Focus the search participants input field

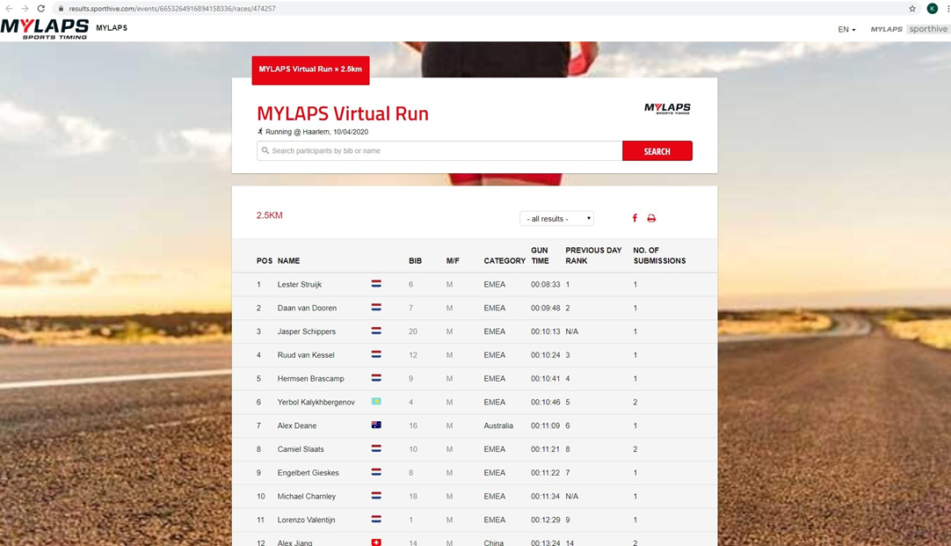tap(439, 151)
